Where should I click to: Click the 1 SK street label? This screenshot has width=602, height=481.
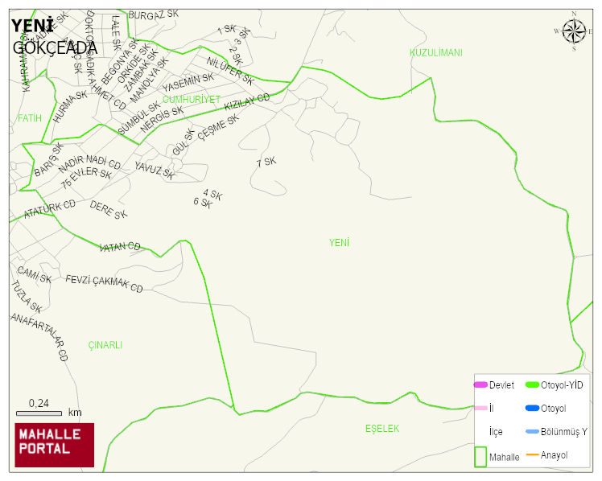coord(226,30)
